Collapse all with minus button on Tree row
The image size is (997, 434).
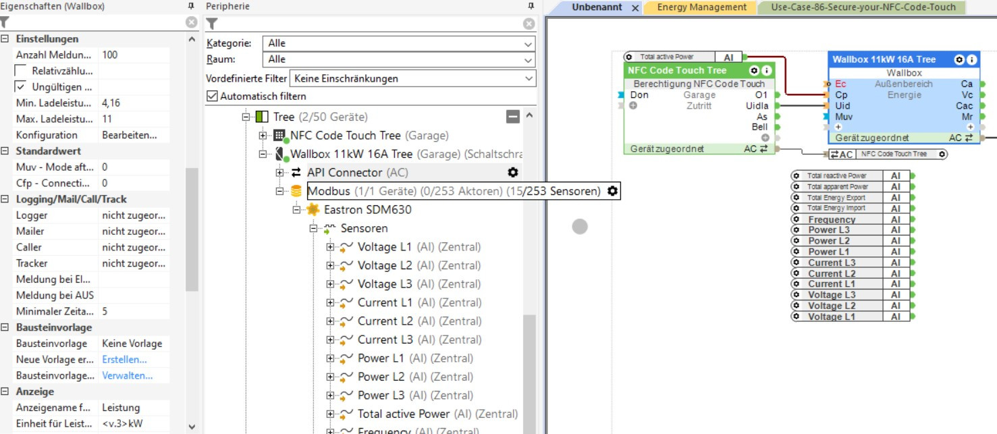coord(513,117)
